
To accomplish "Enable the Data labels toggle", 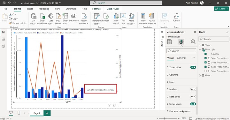I will click(193, 97).
